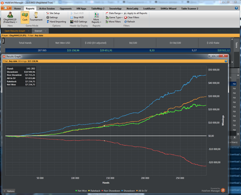
Task: Click Options button below the graph
Action: click(x=9, y=191)
